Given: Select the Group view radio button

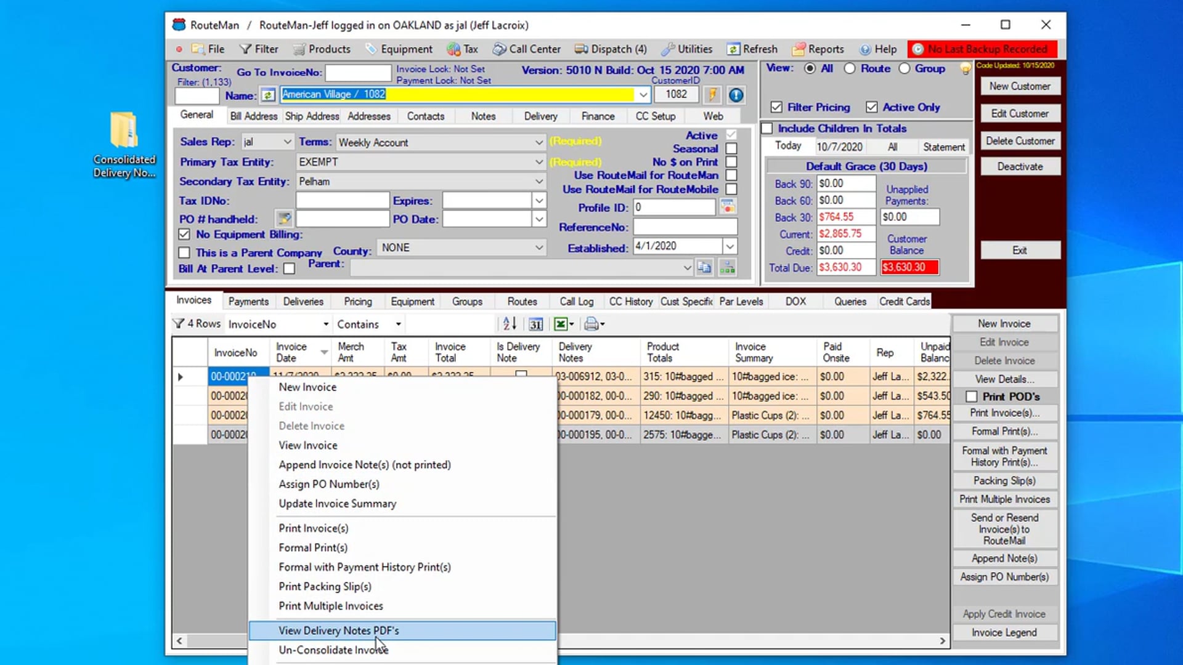Looking at the screenshot, I should 904,68.
